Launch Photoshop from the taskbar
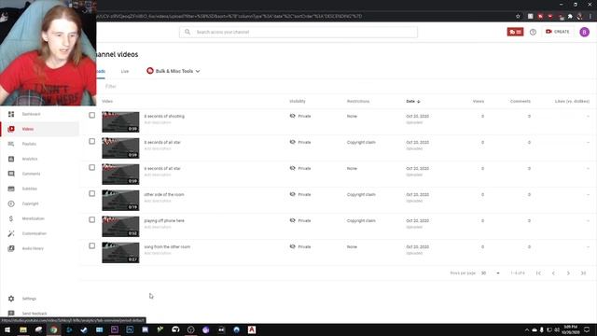This screenshot has height=336, width=597. [130, 329]
